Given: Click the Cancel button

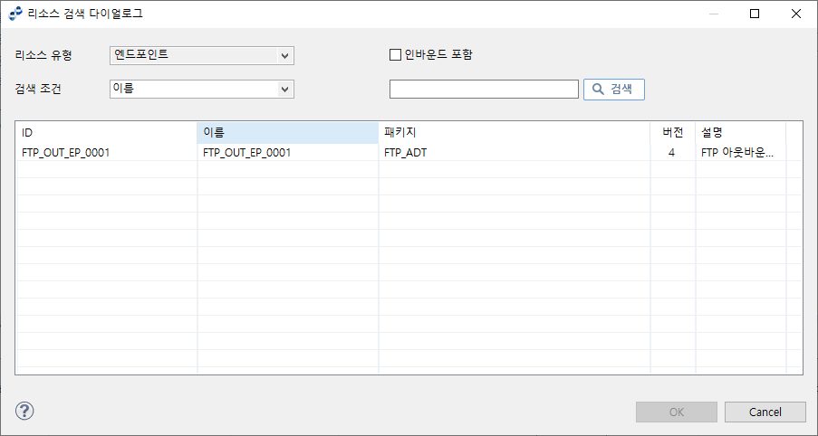Looking at the screenshot, I should pyautogui.click(x=765, y=412).
